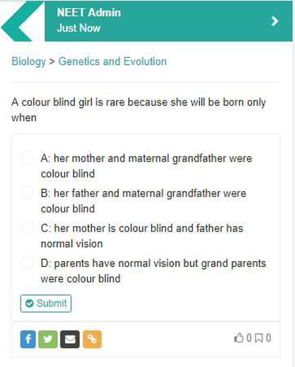Share question on Facebook
295x367 pixels.
pos(28,339)
